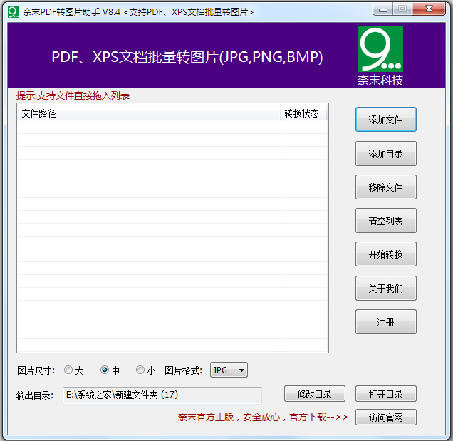Open output folder with 打开目录
Image resolution: width=453 pixels, height=441 pixels.
tap(385, 393)
